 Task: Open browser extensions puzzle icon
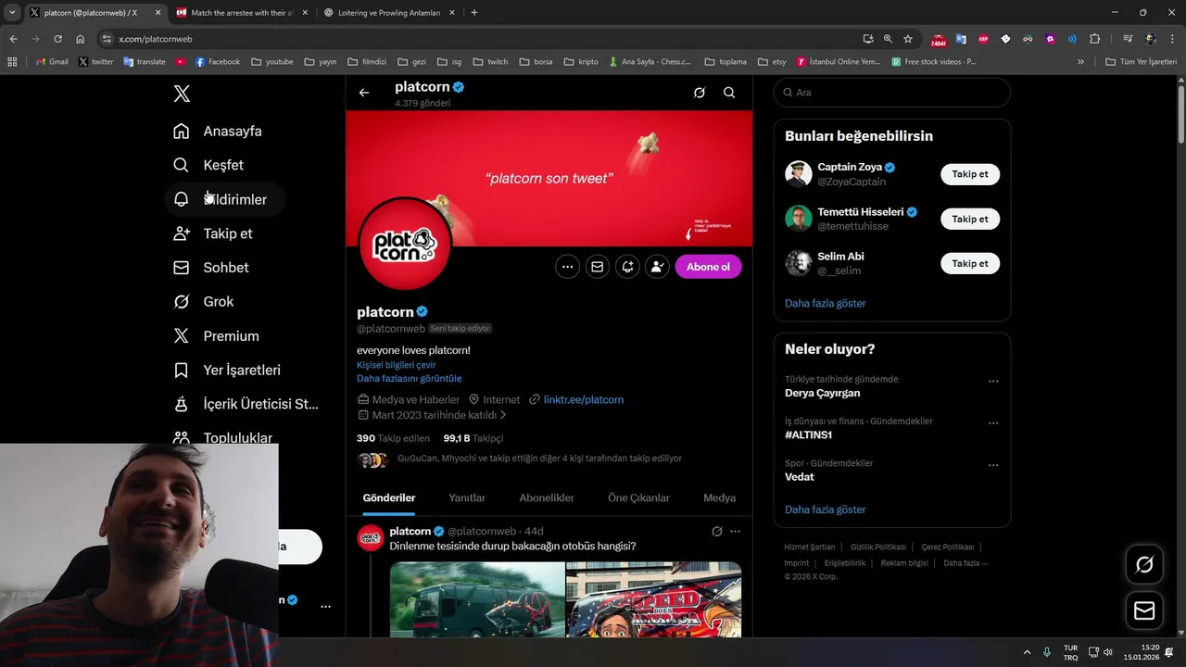point(1094,39)
